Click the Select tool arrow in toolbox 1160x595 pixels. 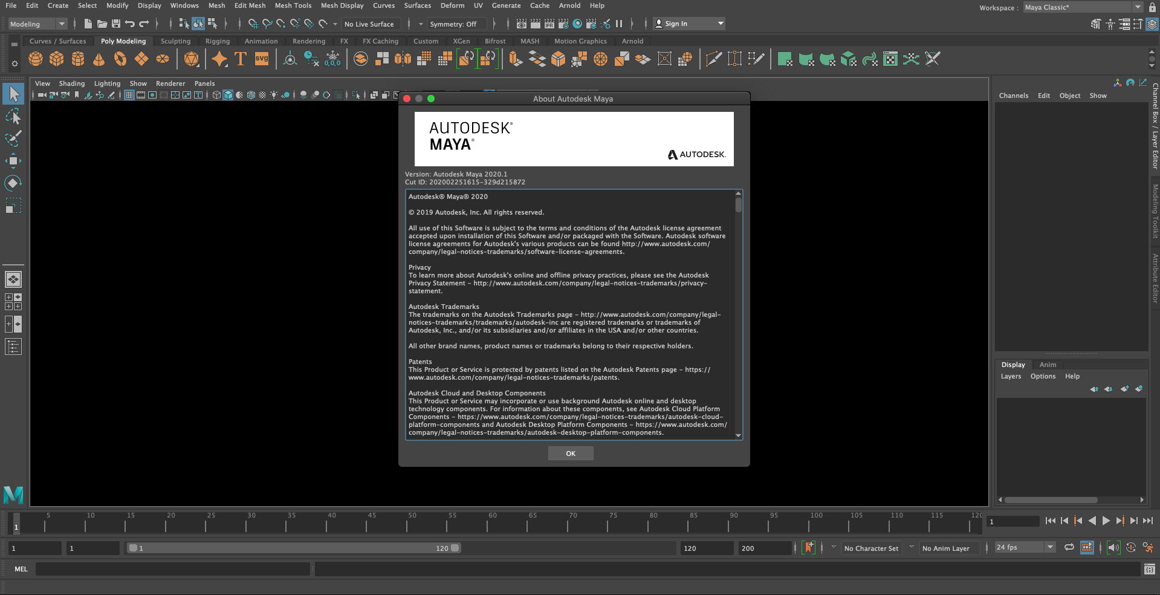[x=13, y=94]
